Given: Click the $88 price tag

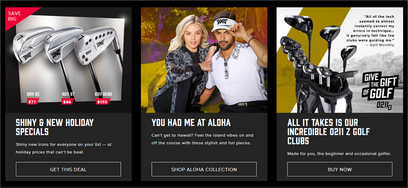Looking at the screenshot, I should point(67,102).
